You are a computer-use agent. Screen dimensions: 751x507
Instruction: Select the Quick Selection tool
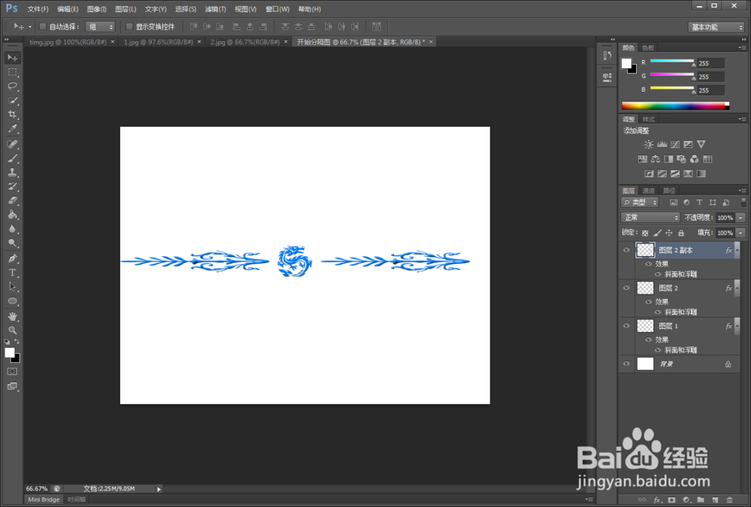coord(13,100)
